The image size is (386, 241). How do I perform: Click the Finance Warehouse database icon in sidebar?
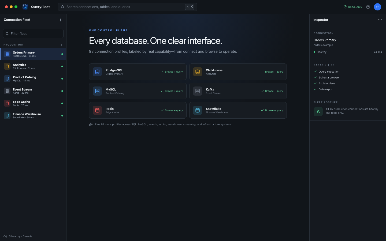coord(7,116)
